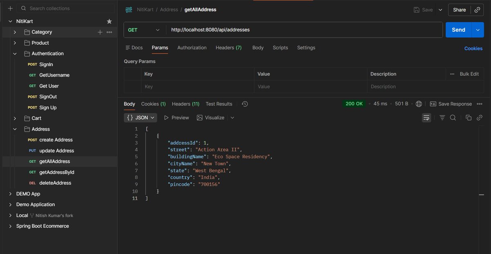The height and width of the screenshot is (254, 491).
Task: Collapse the Address folder
Action: 15,129
